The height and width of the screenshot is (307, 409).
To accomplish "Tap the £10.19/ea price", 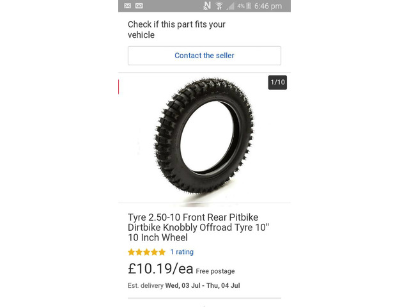I will (160, 270).
